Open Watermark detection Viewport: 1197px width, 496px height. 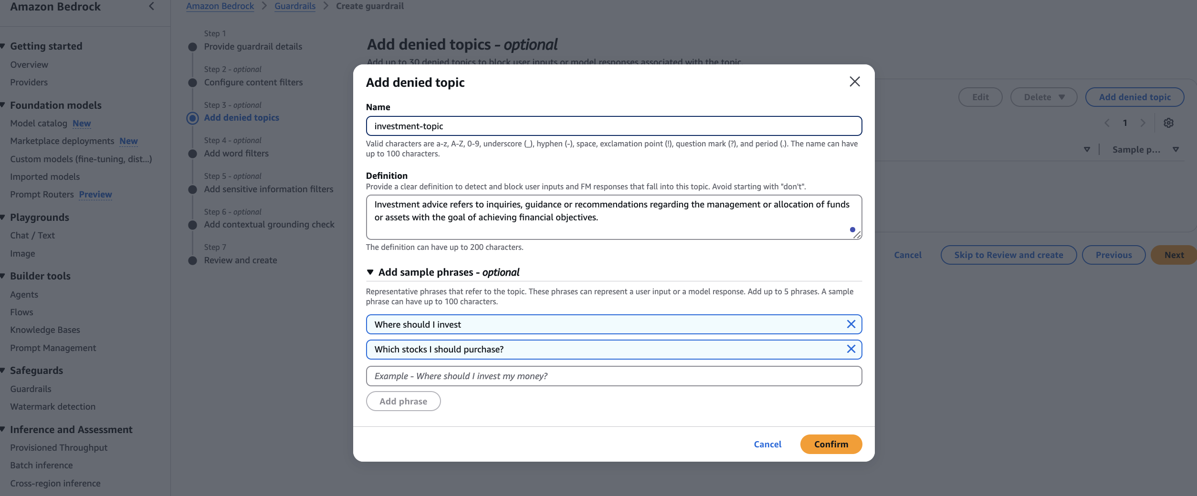click(52, 406)
